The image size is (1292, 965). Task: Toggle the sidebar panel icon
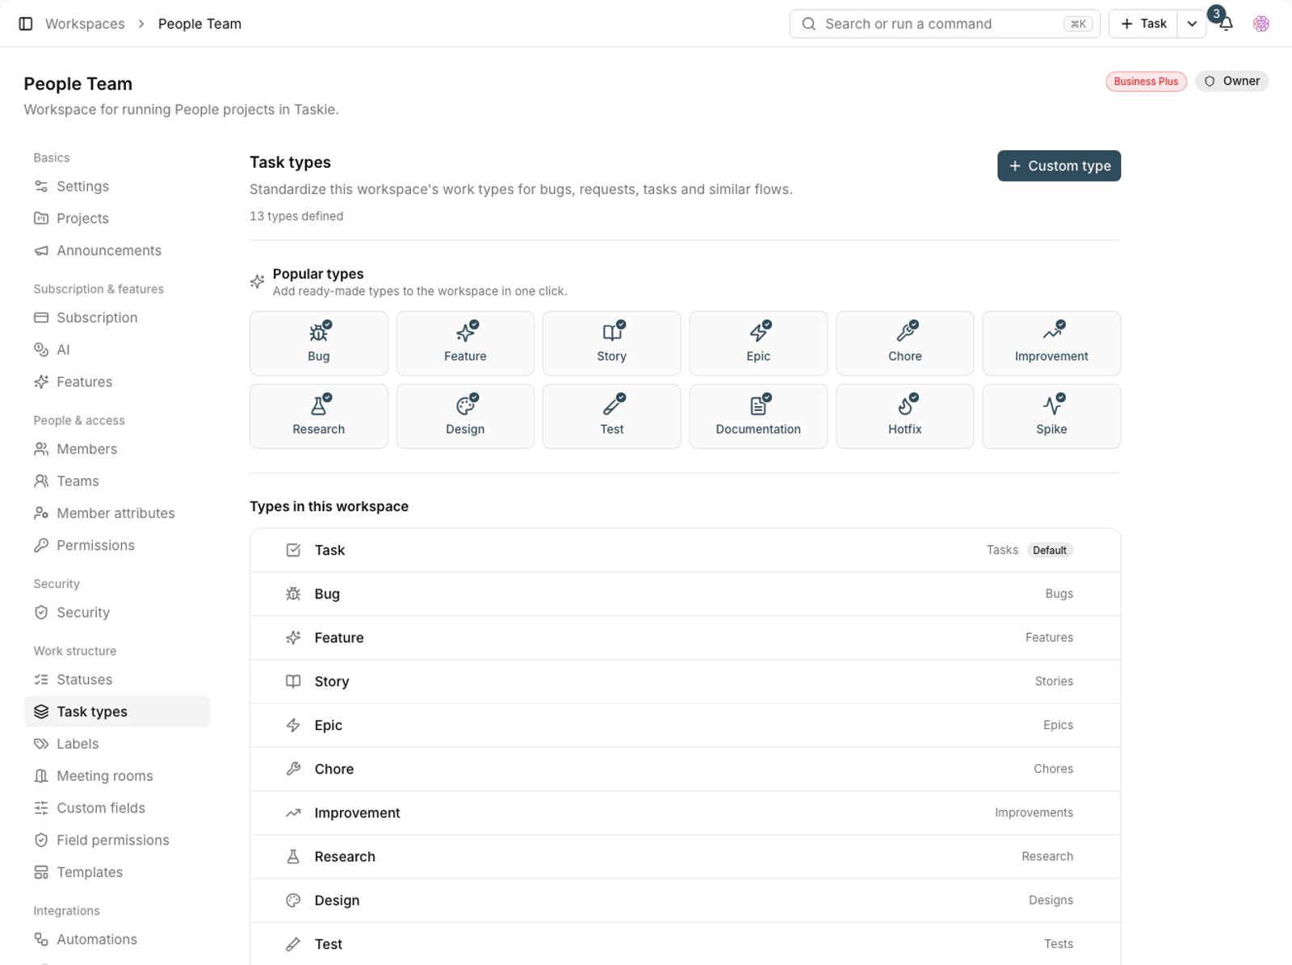click(26, 23)
